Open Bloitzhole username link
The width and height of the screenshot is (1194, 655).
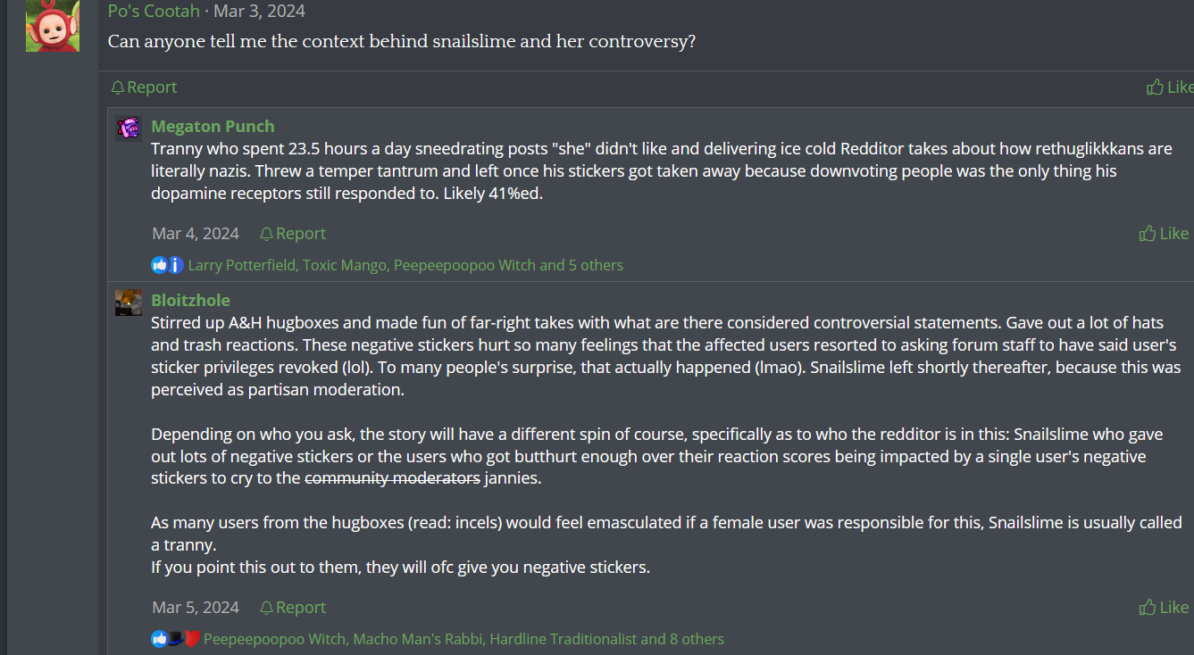[x=190, y=301]
